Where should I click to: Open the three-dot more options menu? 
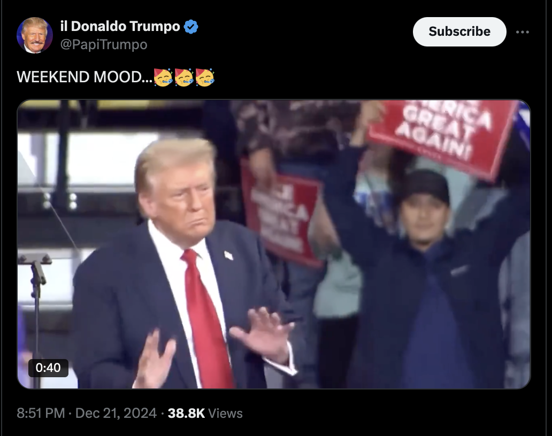tap(523, 32)
